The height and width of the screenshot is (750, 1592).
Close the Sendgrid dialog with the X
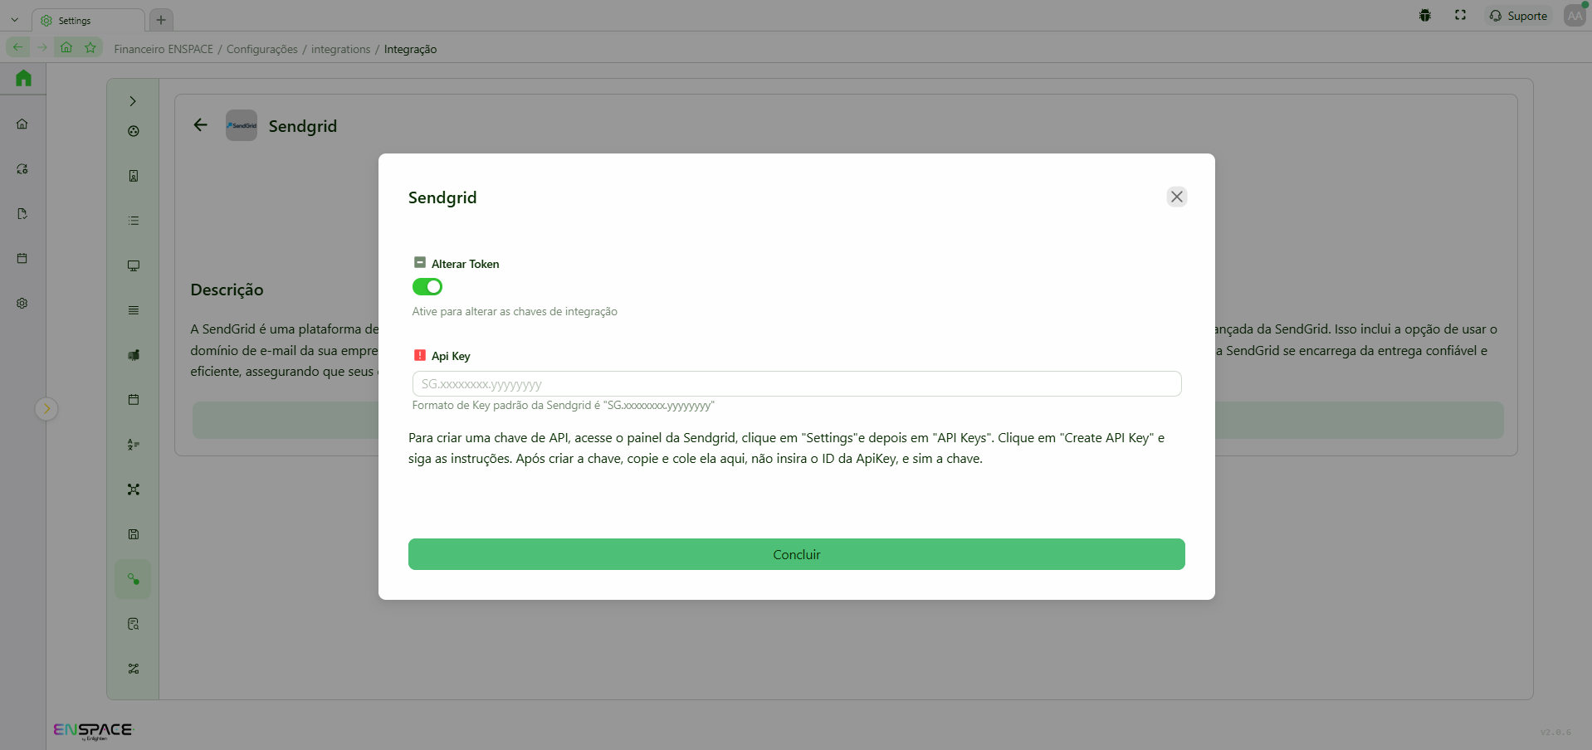click(1176, 197)
